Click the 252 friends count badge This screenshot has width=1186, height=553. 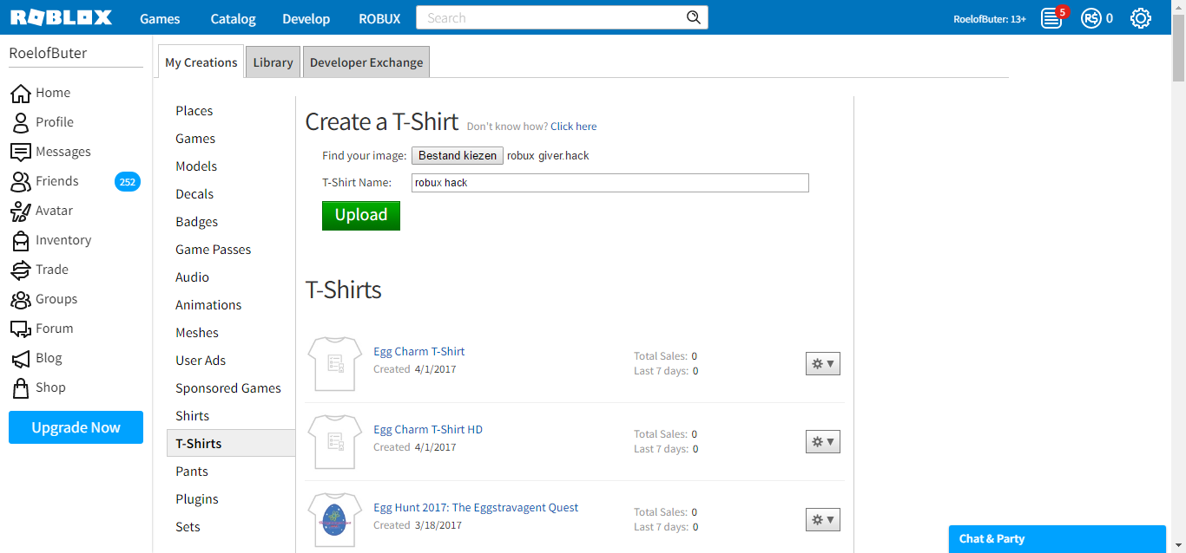[128, 182]
